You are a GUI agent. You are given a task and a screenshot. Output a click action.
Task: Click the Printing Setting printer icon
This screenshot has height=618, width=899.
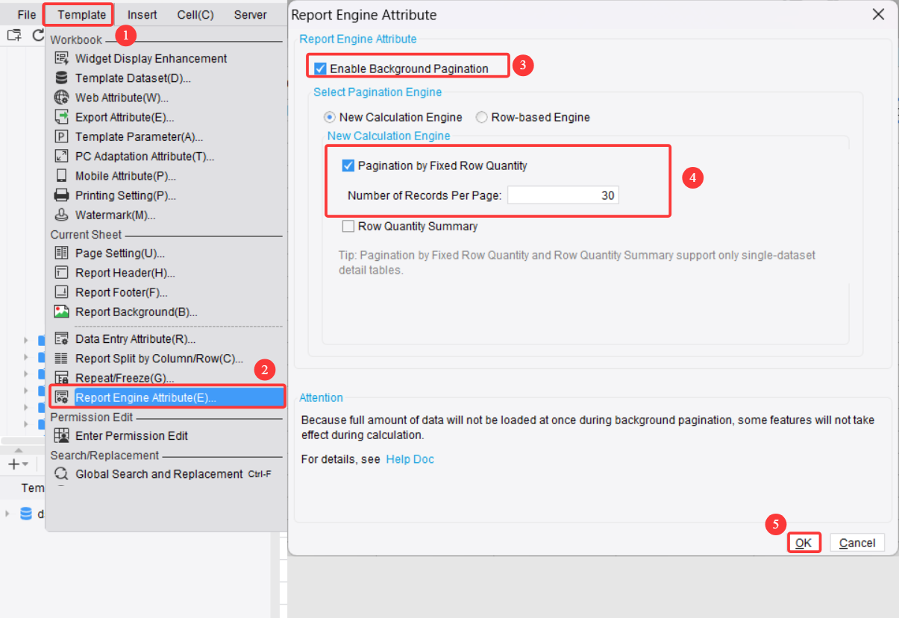point(62,195)
